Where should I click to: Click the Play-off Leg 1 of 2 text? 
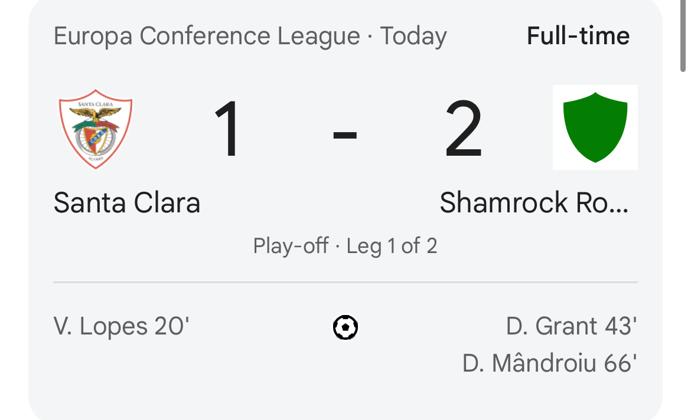345,245
